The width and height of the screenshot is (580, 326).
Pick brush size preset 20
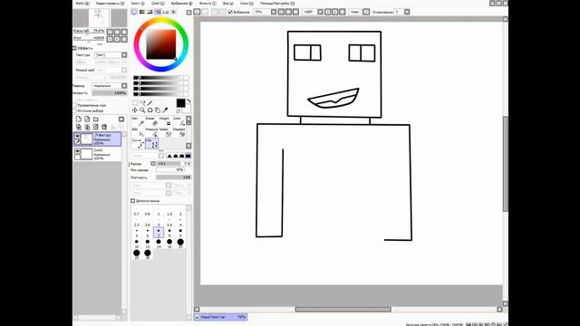[180, 244]
